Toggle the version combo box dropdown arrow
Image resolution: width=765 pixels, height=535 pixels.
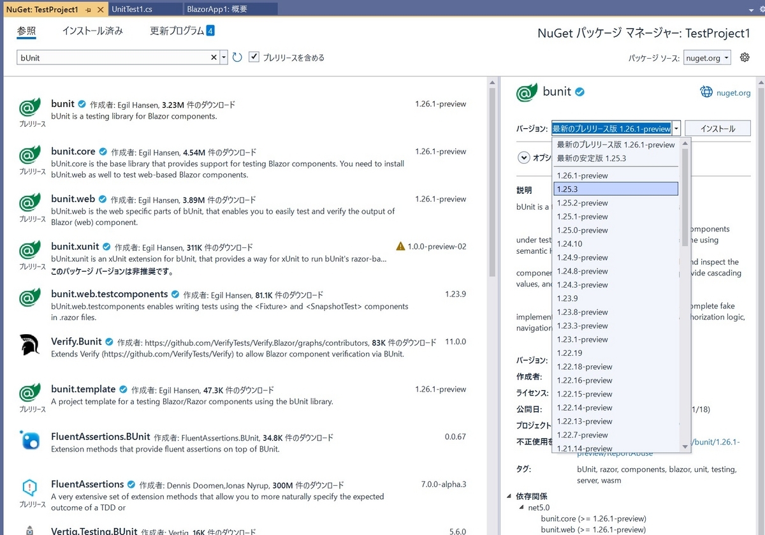click(676, 128)
